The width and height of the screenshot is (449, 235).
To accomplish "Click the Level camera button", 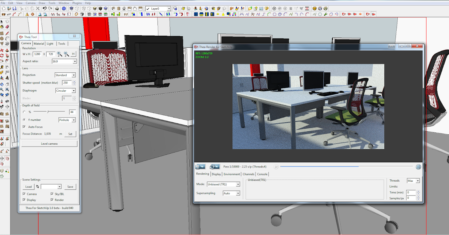I will (x=49, y=144).
